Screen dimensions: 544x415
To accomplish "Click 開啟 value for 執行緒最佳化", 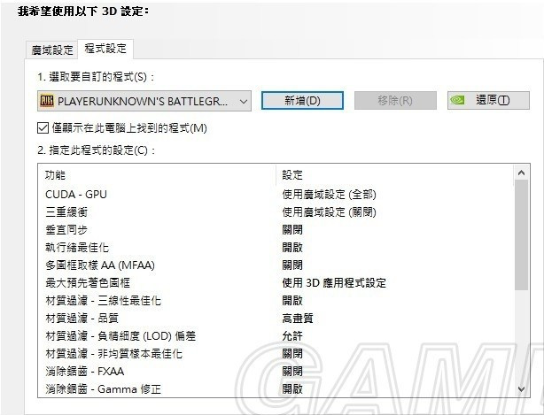I will (x=292, y=248).
